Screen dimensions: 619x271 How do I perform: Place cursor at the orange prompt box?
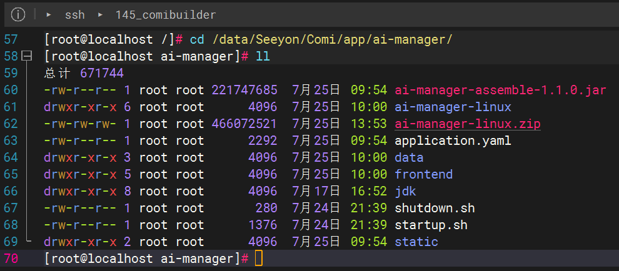(259, 258)
